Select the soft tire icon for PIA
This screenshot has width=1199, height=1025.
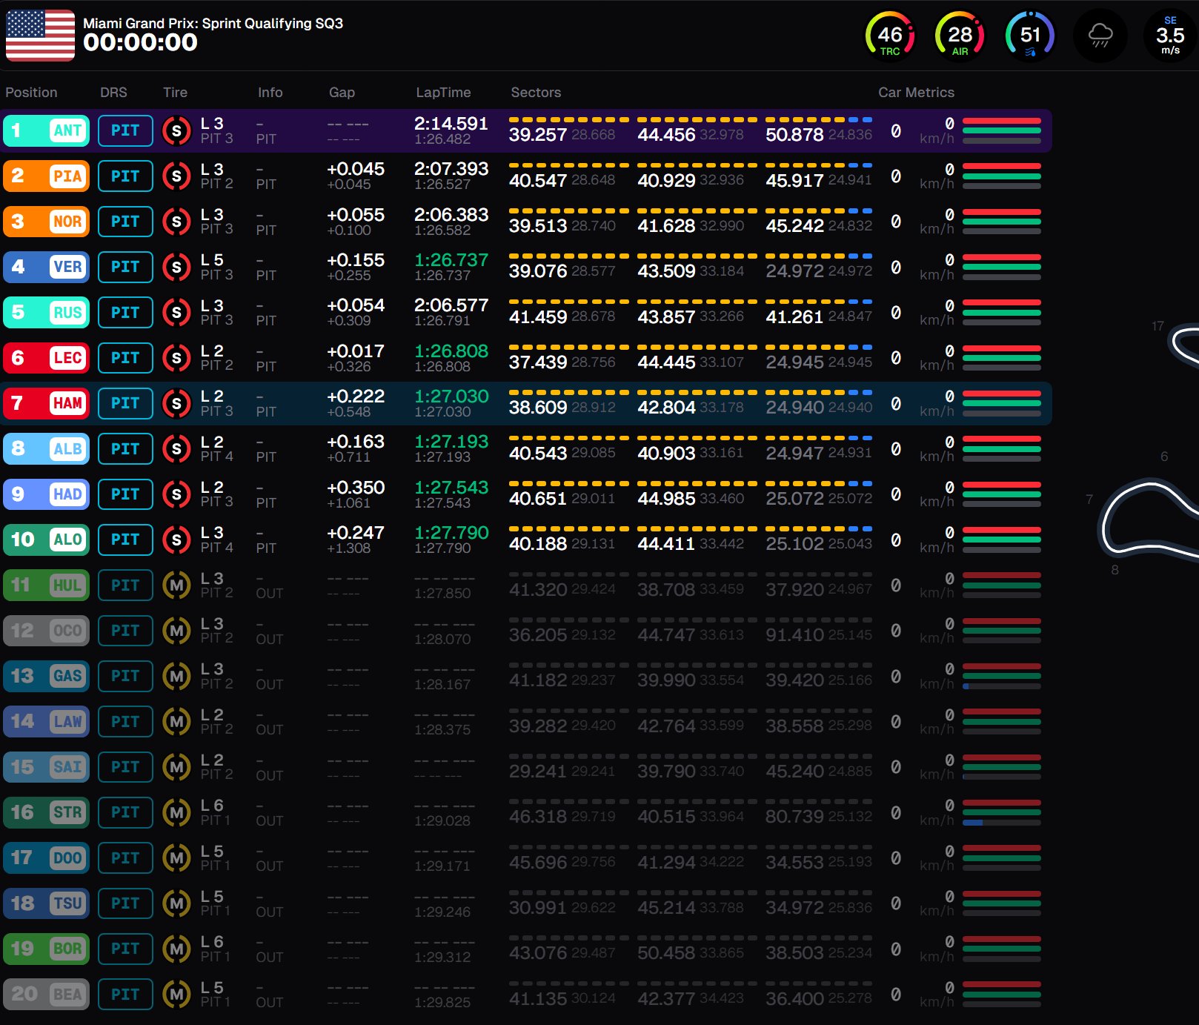tap(176, 176)
